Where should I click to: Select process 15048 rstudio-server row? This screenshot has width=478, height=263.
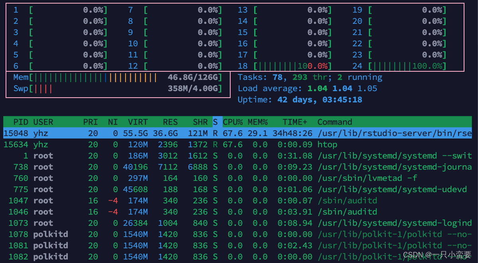coord(237,133)
